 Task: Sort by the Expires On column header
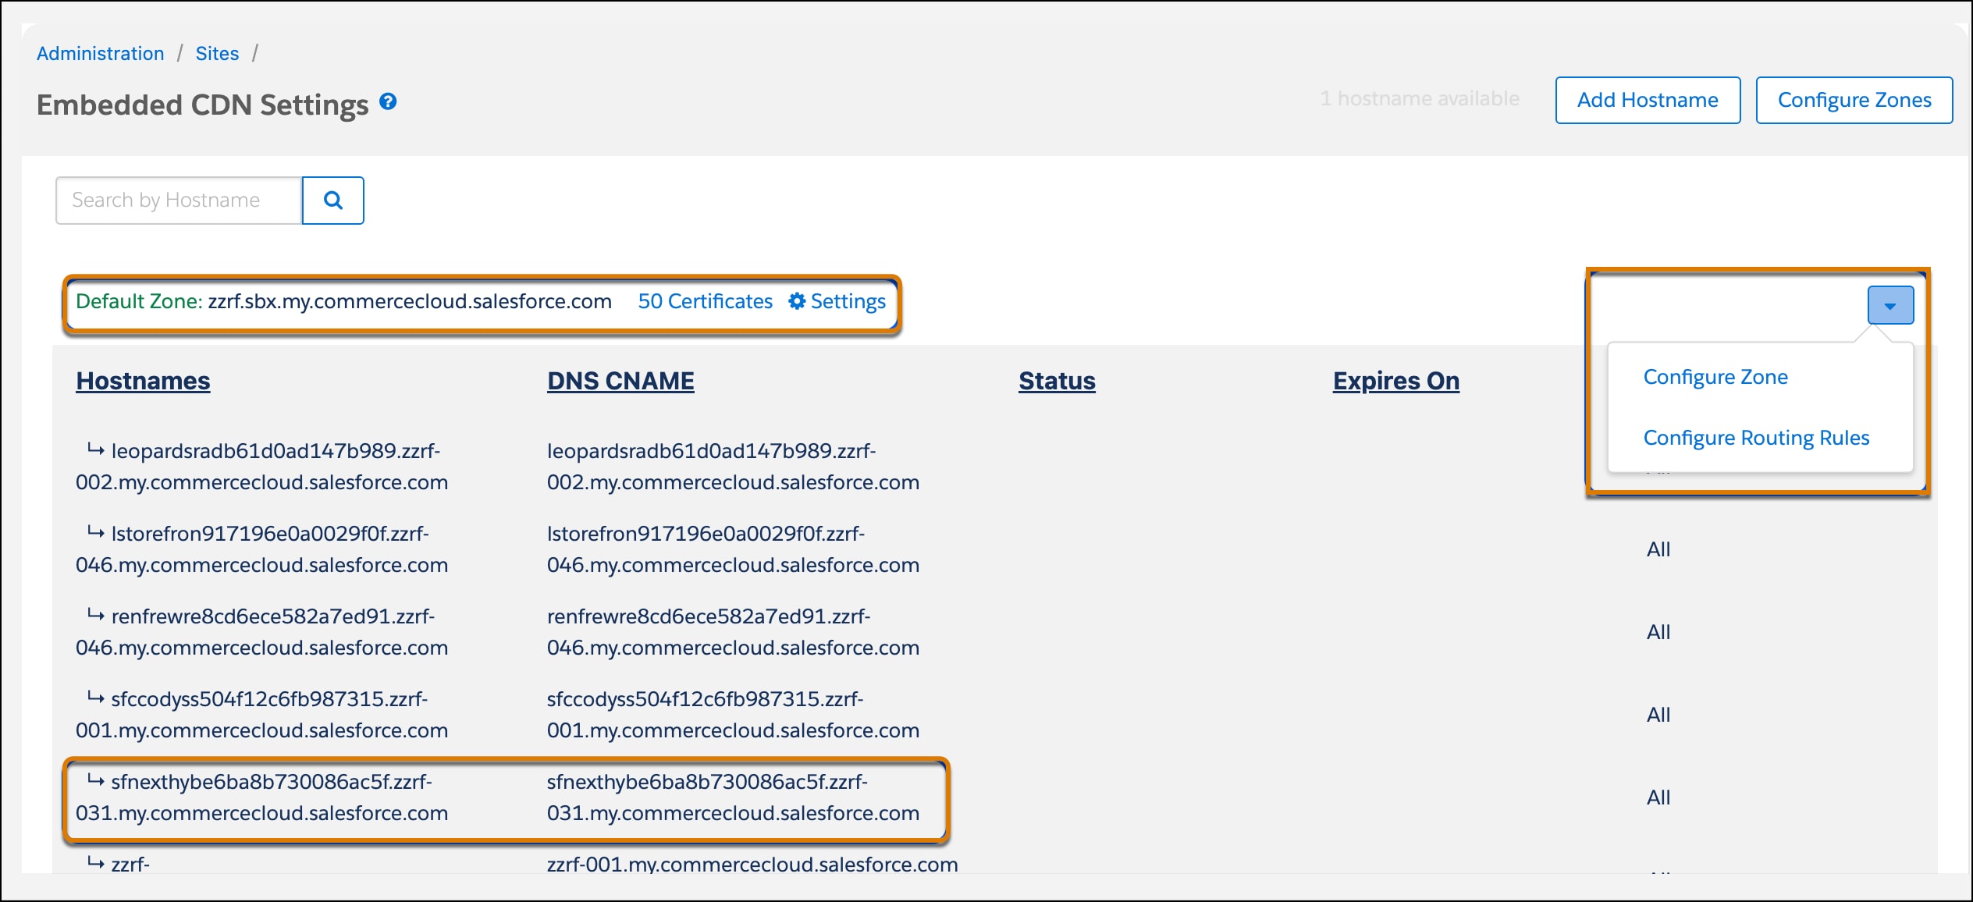tap(1395, 381)
